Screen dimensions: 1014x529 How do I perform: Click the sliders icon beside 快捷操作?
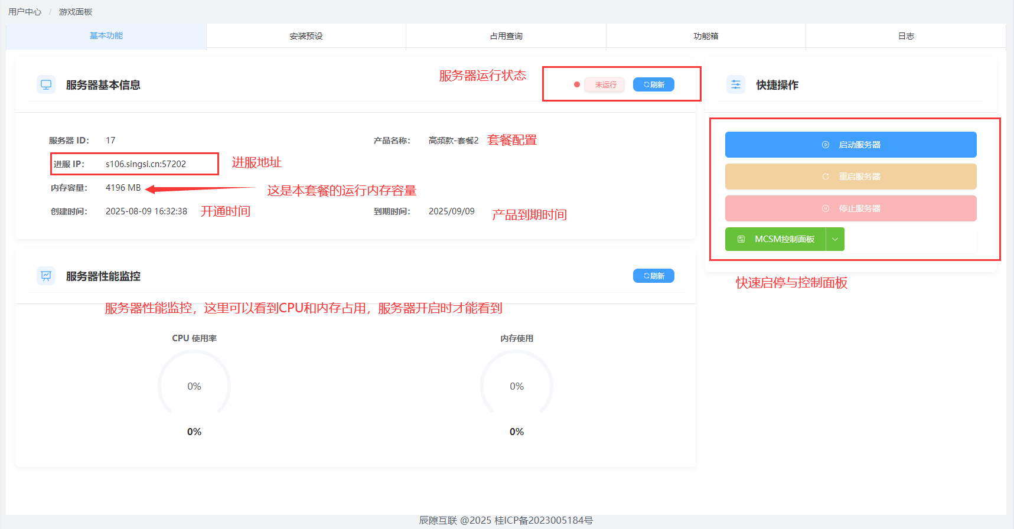point(736,84)
